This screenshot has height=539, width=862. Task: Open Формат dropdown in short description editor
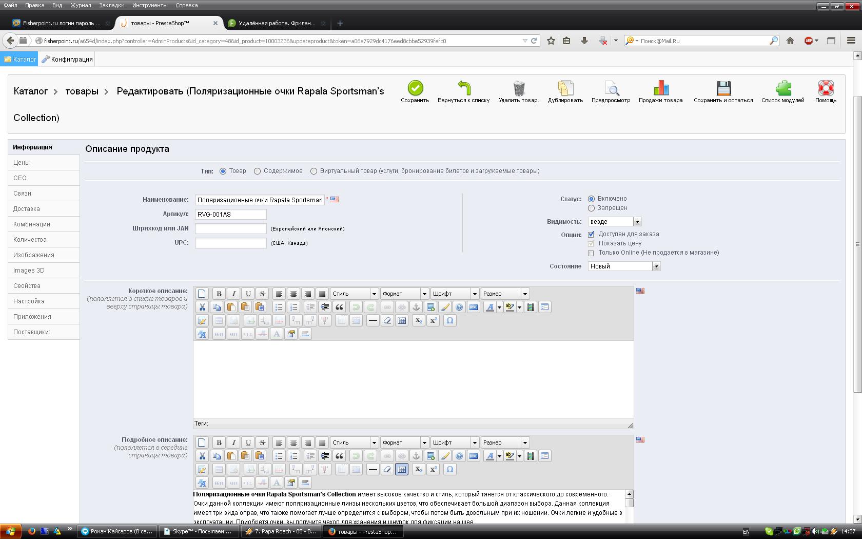click(404, 294)
